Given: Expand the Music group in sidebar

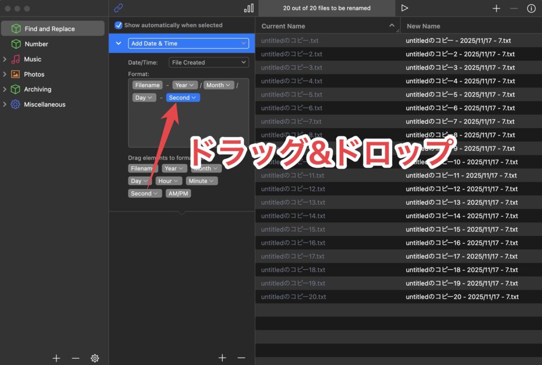Looking at the screenshot, I should point(5,59).
